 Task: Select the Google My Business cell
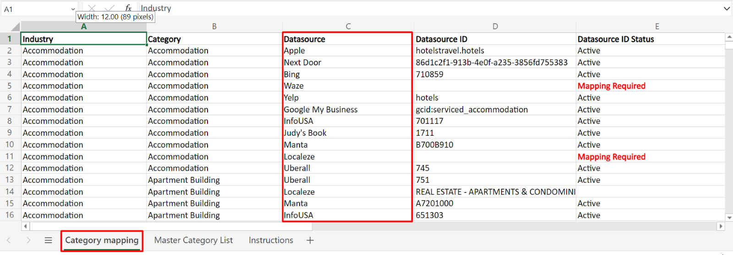coord(348,109)
